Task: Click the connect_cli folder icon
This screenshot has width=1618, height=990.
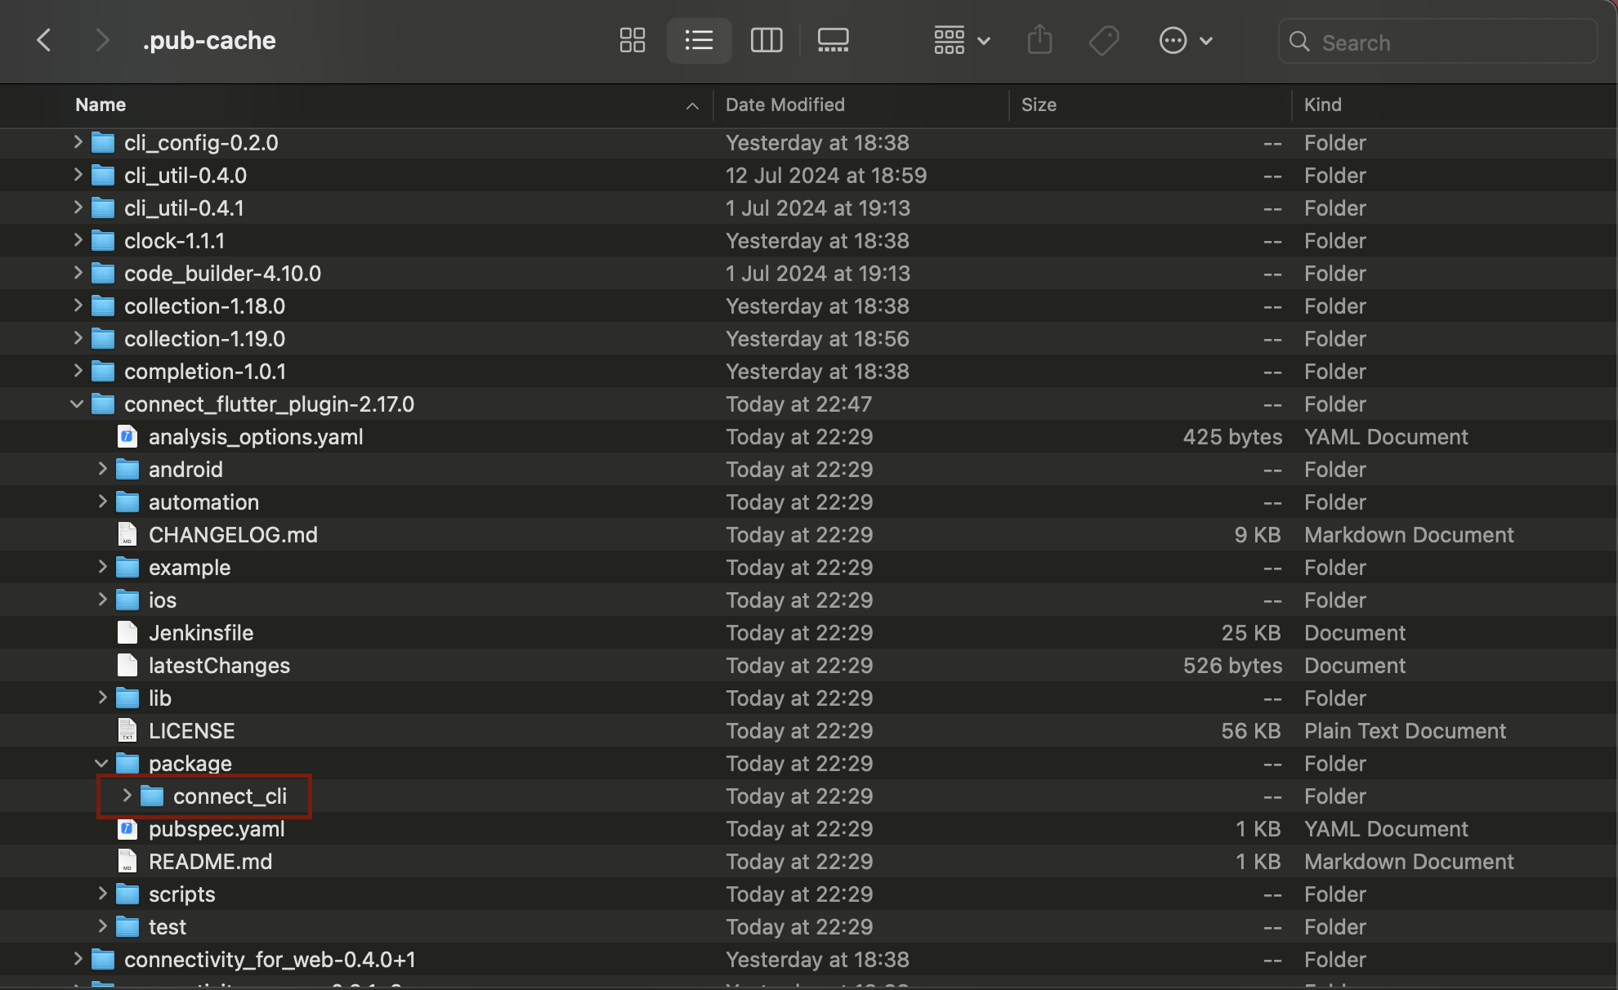Action: pyautogui.click(x=152, y=796)
